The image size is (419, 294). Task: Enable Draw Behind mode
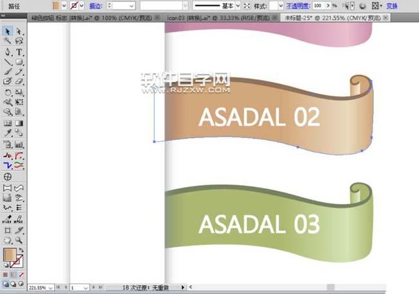click(x=13, y=284)
